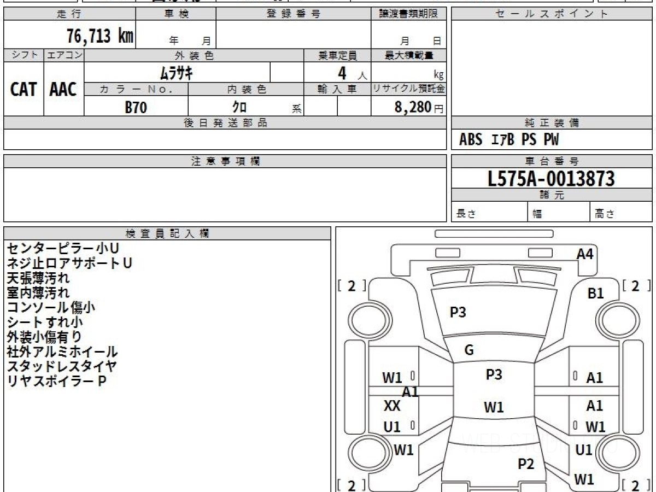Screen dimensions: 656x492
Task: Click the 天張薄汚れ note line
Action: click(x=38, y=278)
